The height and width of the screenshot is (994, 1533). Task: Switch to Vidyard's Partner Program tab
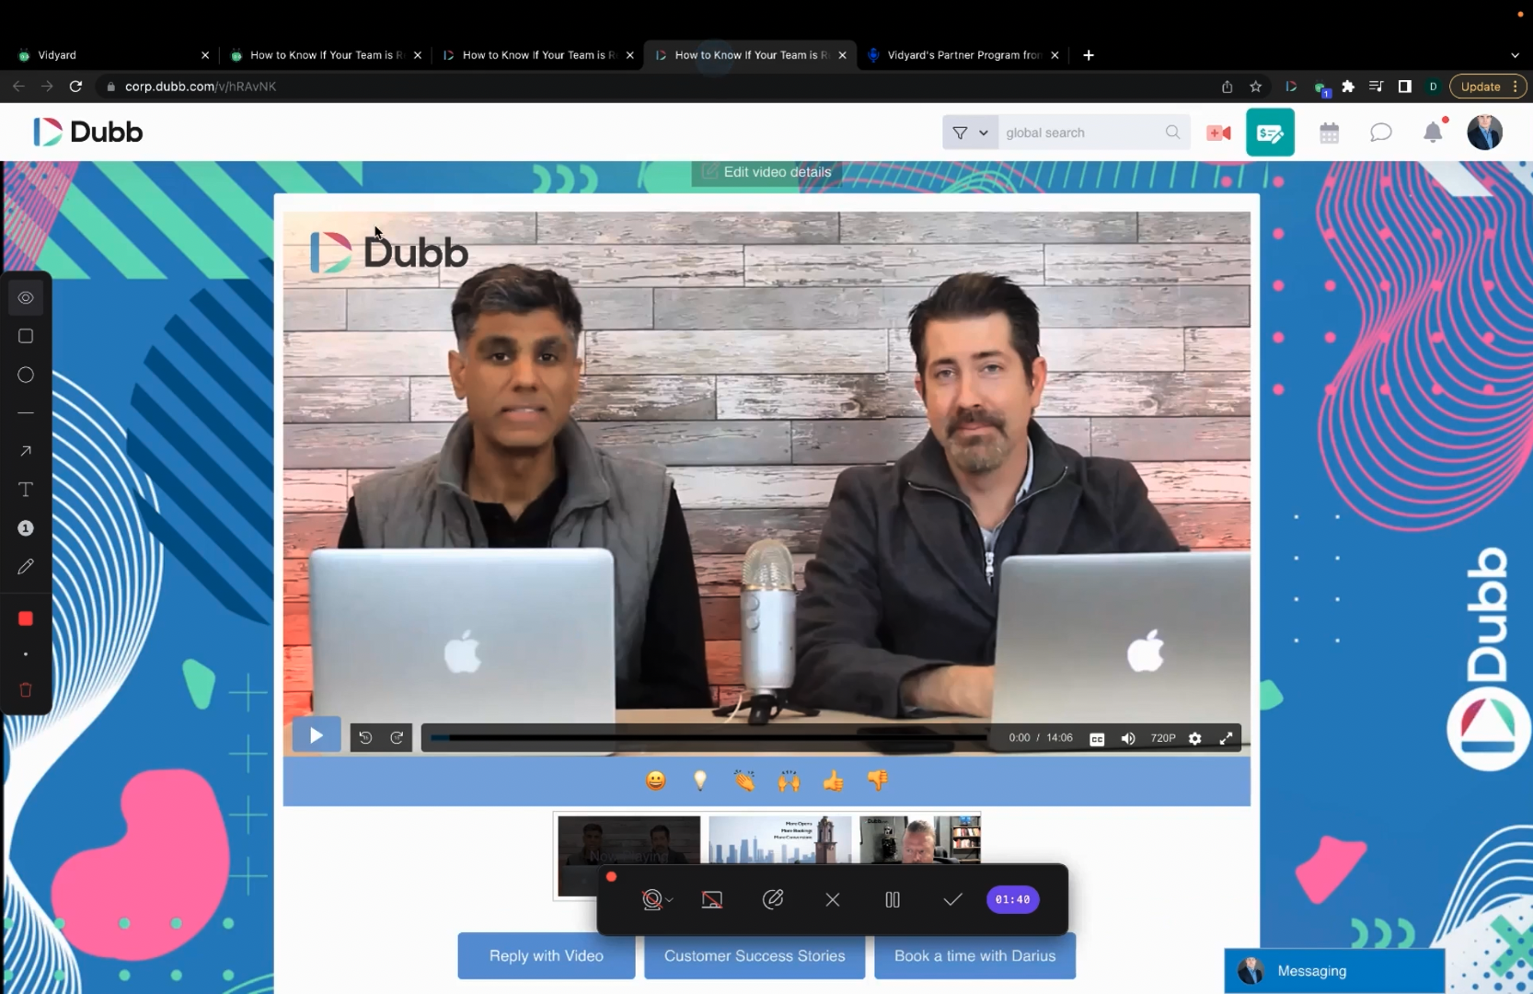pyautogui.click(x=963, y=55)
